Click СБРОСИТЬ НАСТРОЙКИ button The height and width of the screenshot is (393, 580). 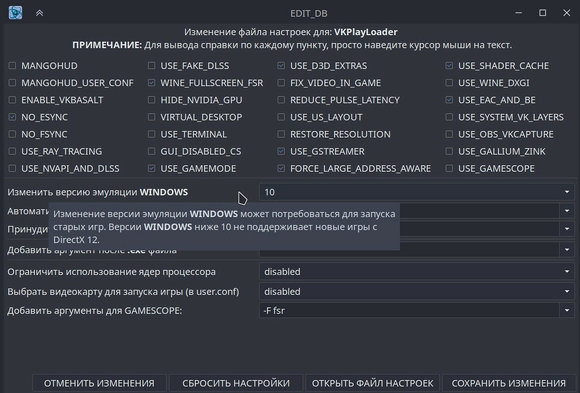point(236,383)
